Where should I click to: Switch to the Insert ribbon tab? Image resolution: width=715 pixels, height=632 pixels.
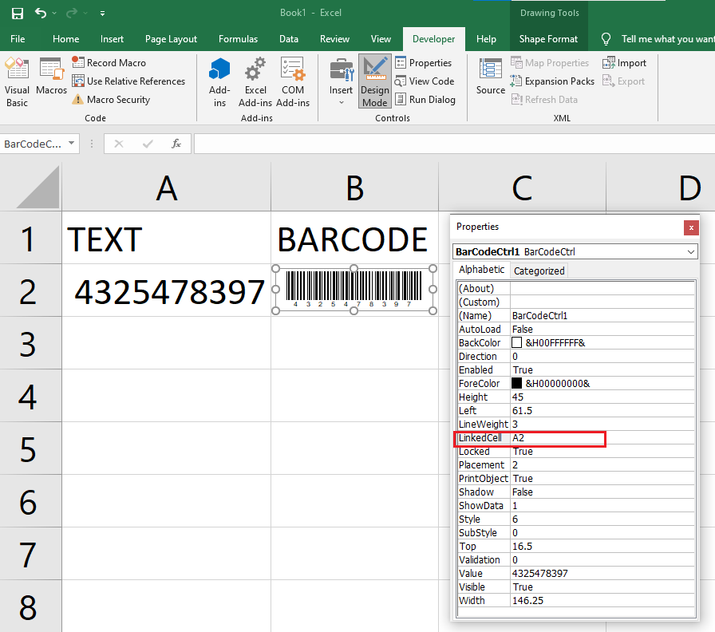112,39
